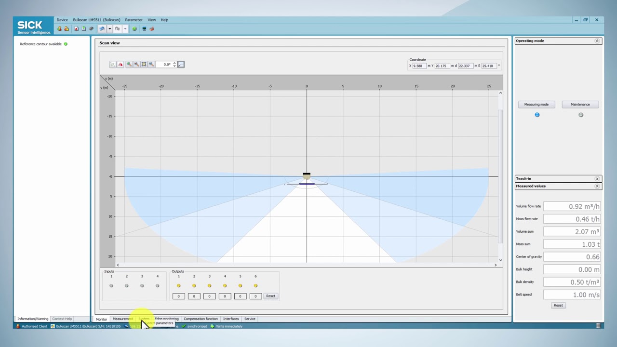
Task: Open the Parameter menu
Action: 134,20
